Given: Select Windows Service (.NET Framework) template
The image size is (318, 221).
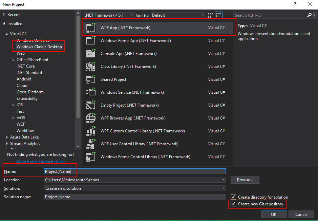Looking at the screenshot, I should [x=158, y=92].
